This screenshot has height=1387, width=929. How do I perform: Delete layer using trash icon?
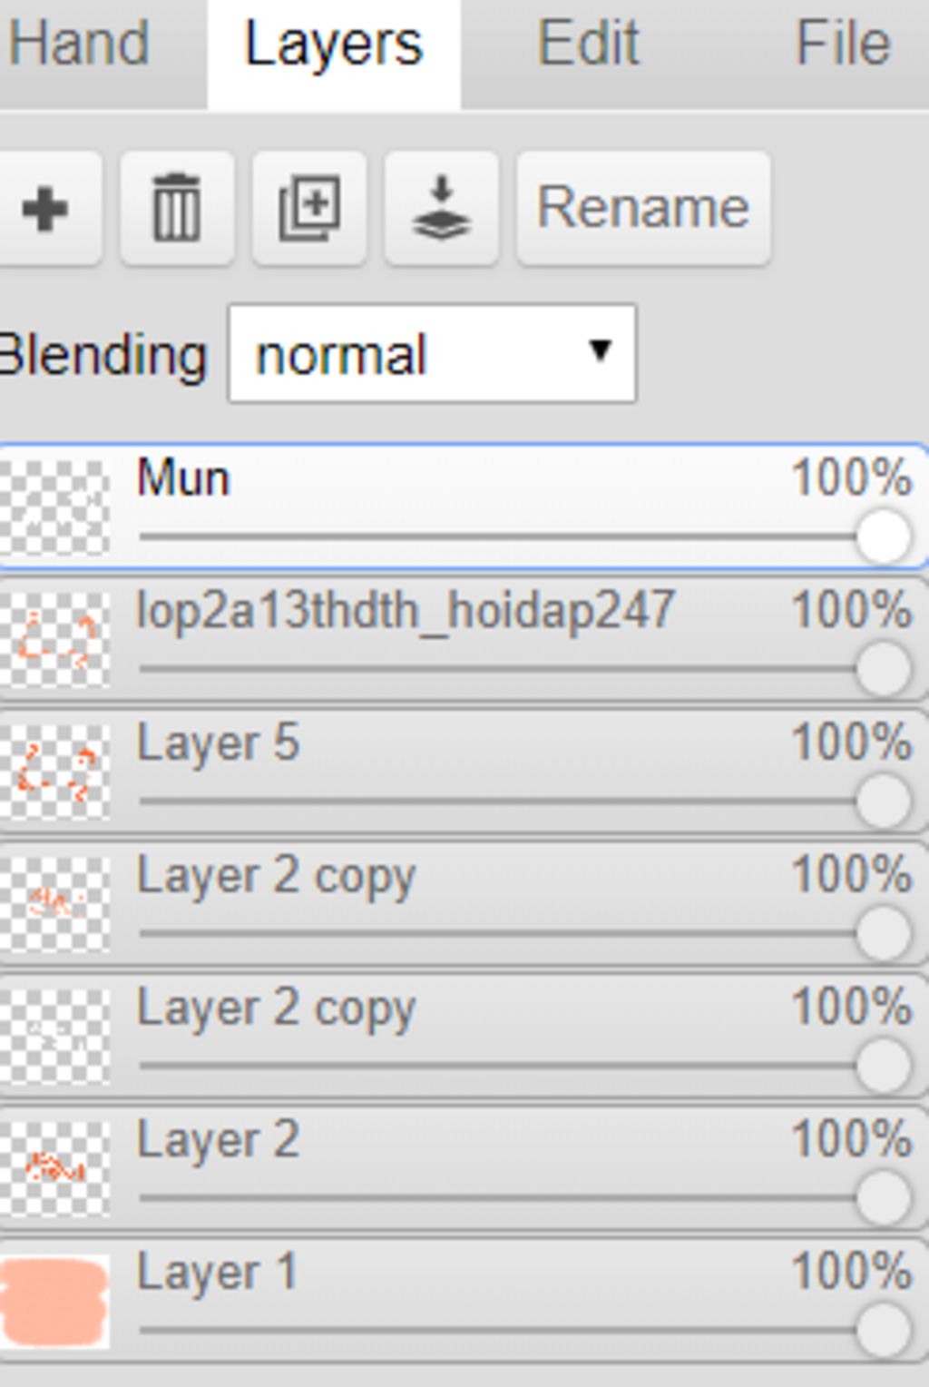pyautogui.click(x=177, y=209)
